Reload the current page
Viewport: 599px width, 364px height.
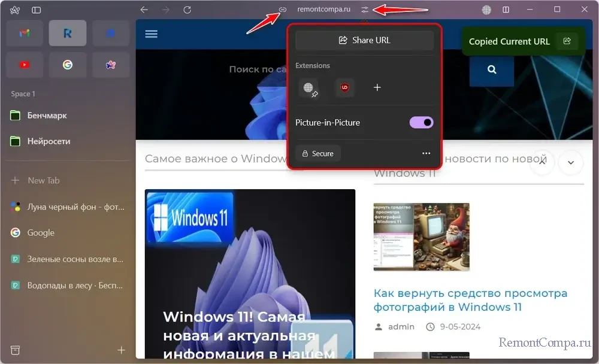pos(187,10)
